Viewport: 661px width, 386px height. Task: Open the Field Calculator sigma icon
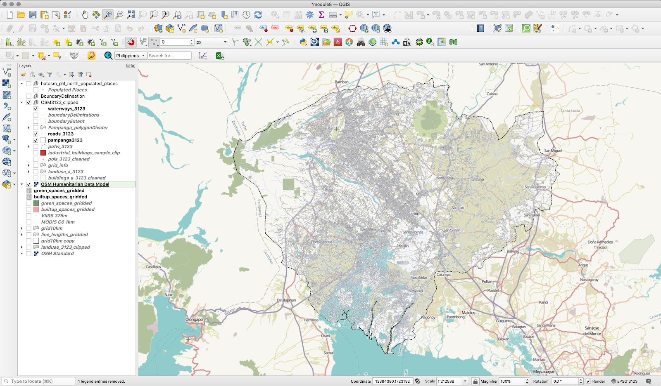[321, 15]
